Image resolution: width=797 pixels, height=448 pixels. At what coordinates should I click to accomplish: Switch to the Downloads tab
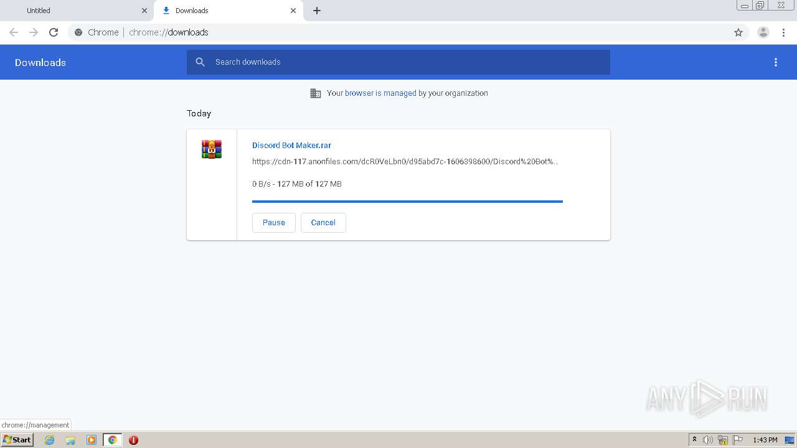[x=228, y=11]
